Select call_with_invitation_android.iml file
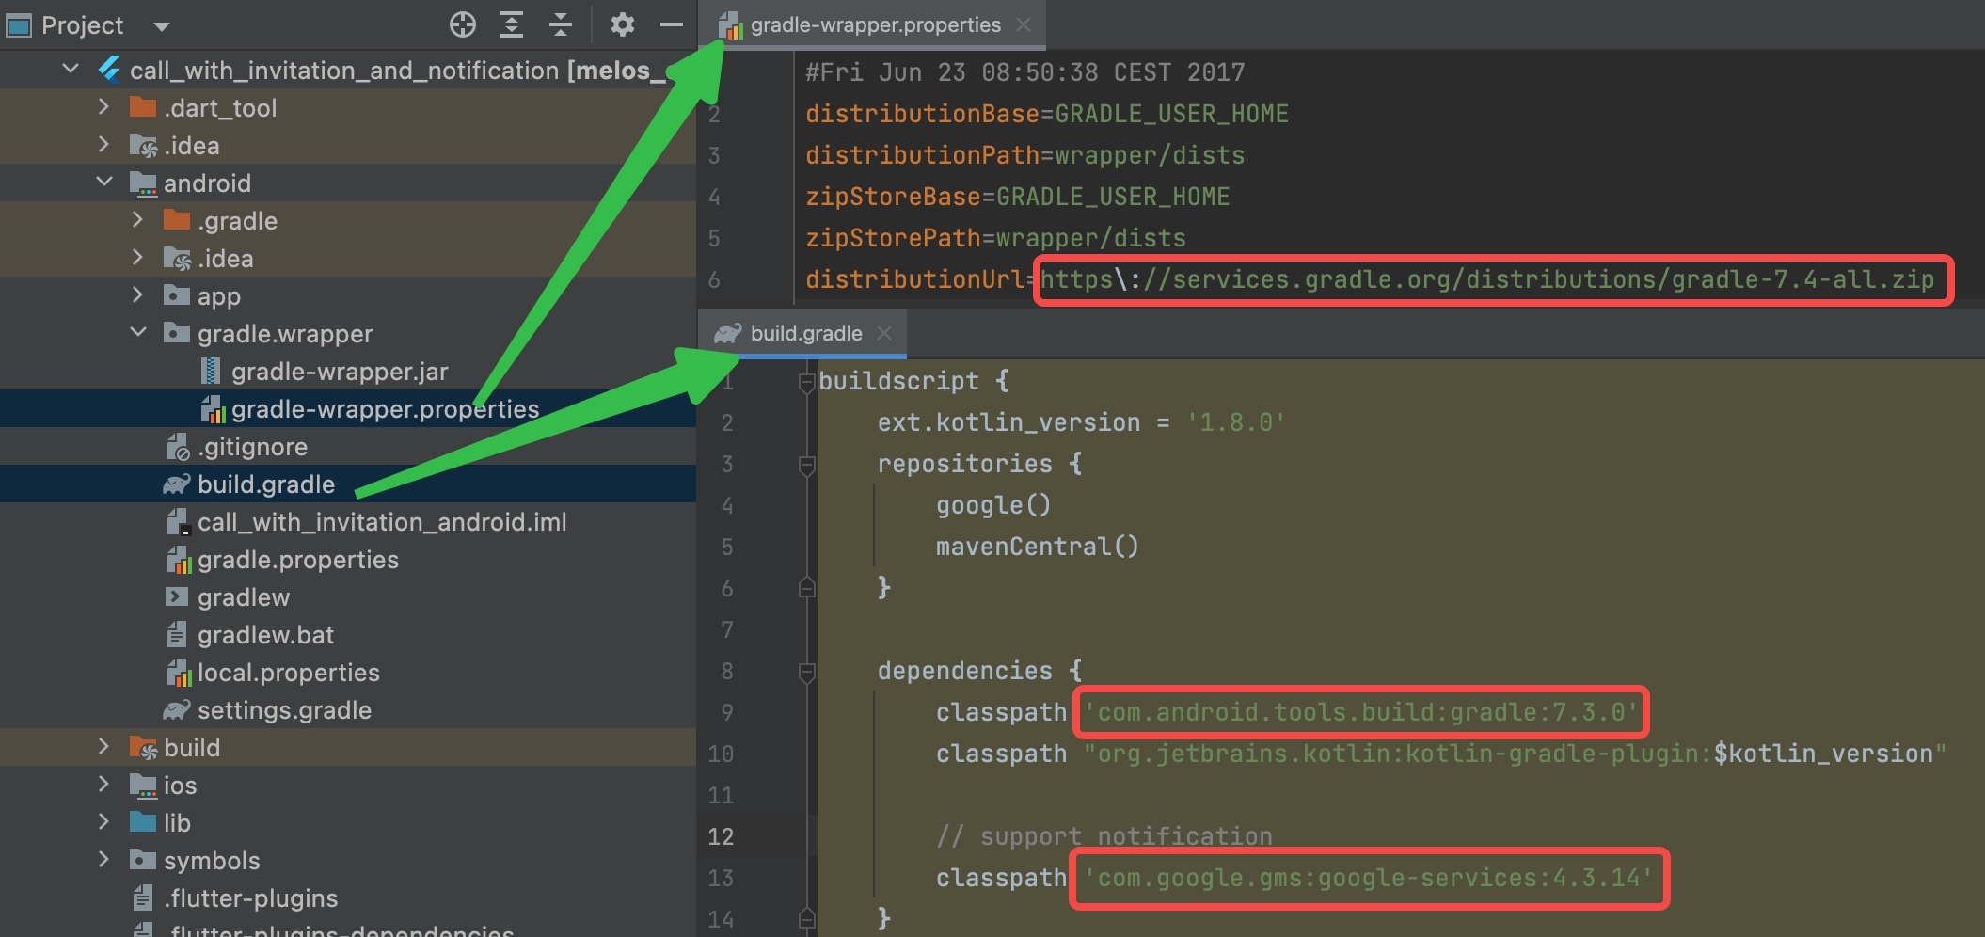The image size is (1985, 937). click(382, 522)
